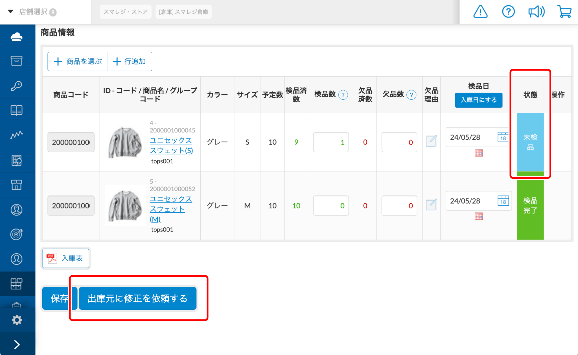Screen dimensions: 578x355
Task: Expand the sidebar with the chevron arrow
Action: (17, 344)
